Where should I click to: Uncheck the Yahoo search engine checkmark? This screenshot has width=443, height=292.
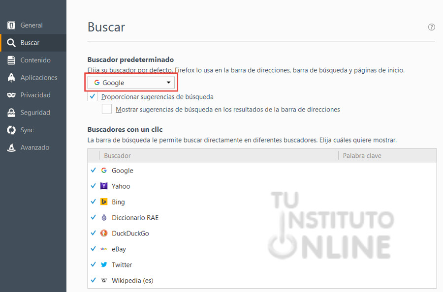click(94, 186)
